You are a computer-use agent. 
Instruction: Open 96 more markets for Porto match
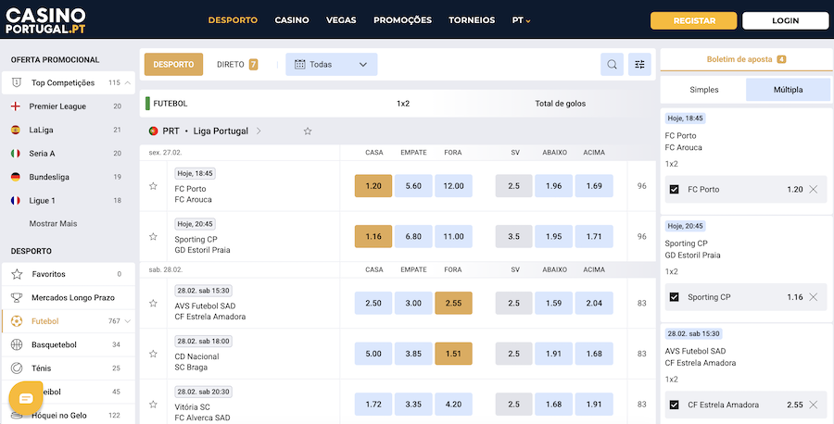click(642, 186)
